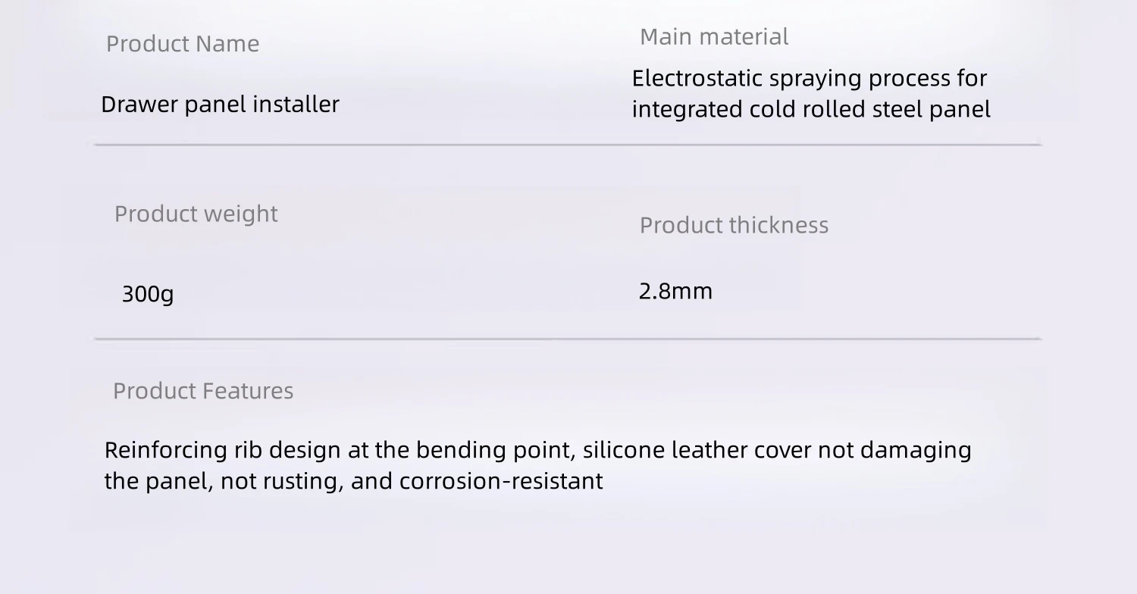Click the divider line above "Product Features"
The width and height of the screenshot is (1137, 594).
(x=568, y=339)
